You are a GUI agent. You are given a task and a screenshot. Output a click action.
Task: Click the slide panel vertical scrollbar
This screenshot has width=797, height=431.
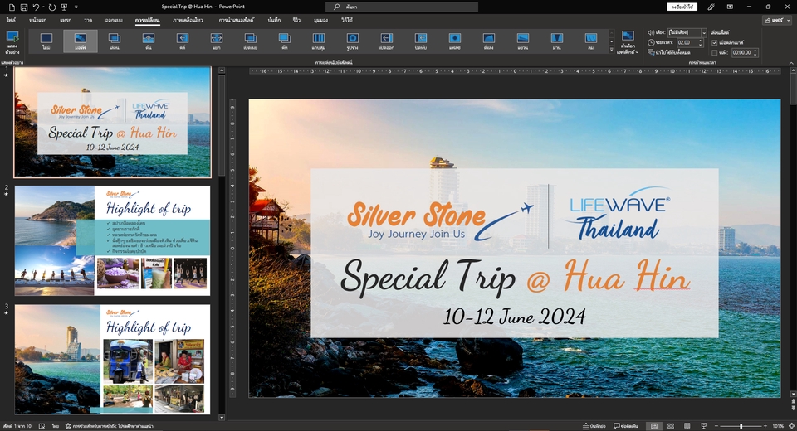[222, 127]
